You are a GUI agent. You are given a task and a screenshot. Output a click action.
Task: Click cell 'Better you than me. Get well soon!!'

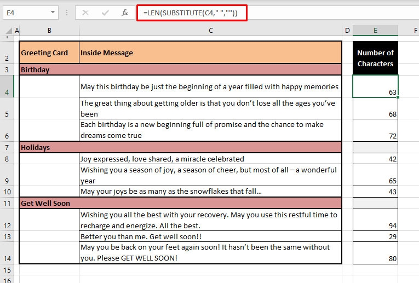(x=210, y=236)
